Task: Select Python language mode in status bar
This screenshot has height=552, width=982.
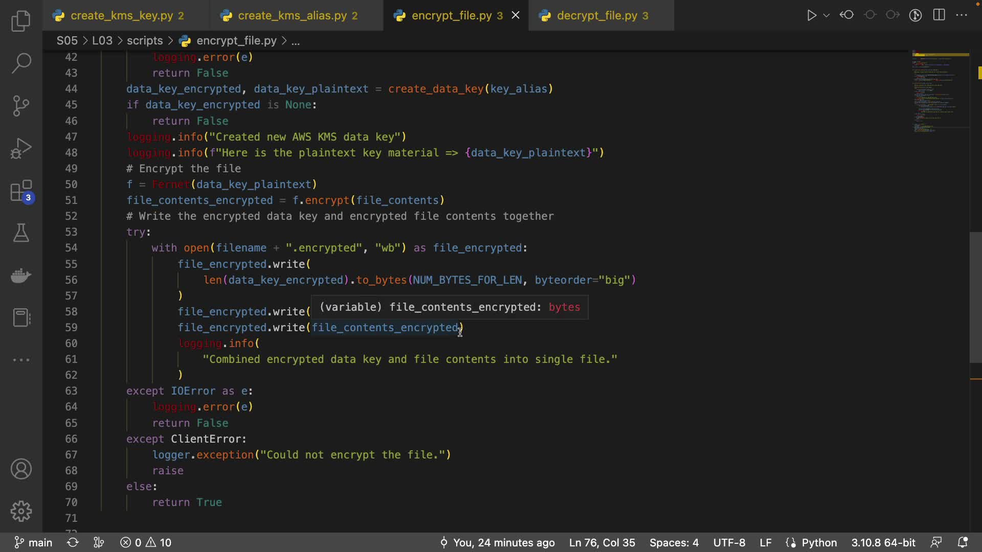Action: coord(819,542)
